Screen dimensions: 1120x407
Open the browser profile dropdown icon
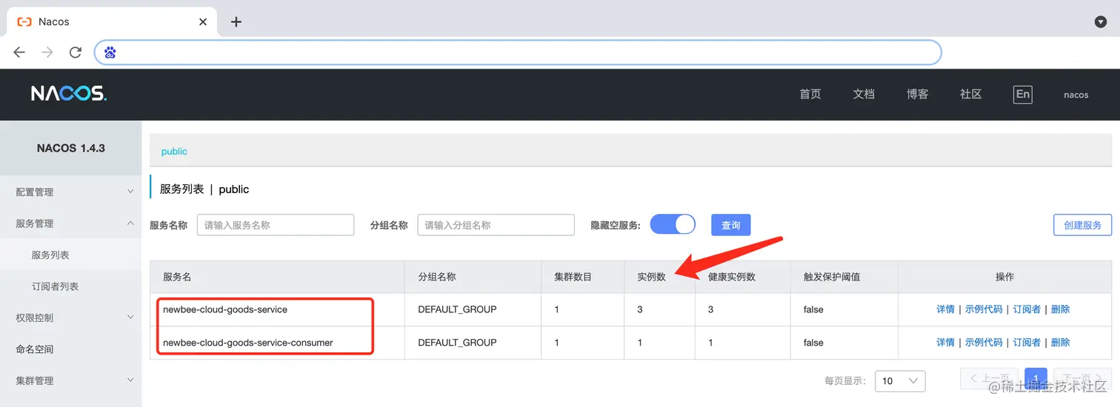click(x=1101, y=21)
